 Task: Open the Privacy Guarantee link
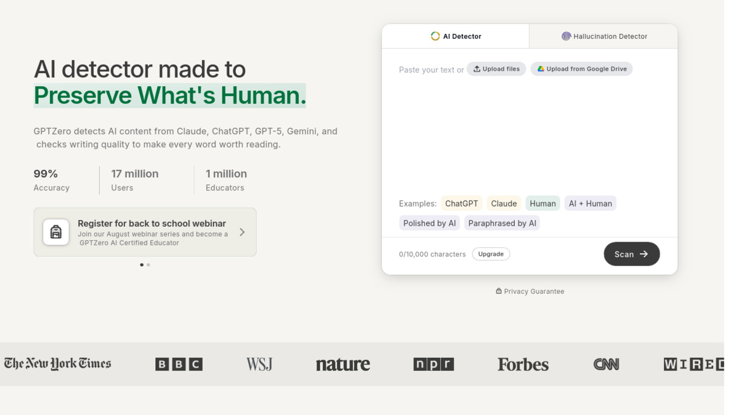[530, 291]
